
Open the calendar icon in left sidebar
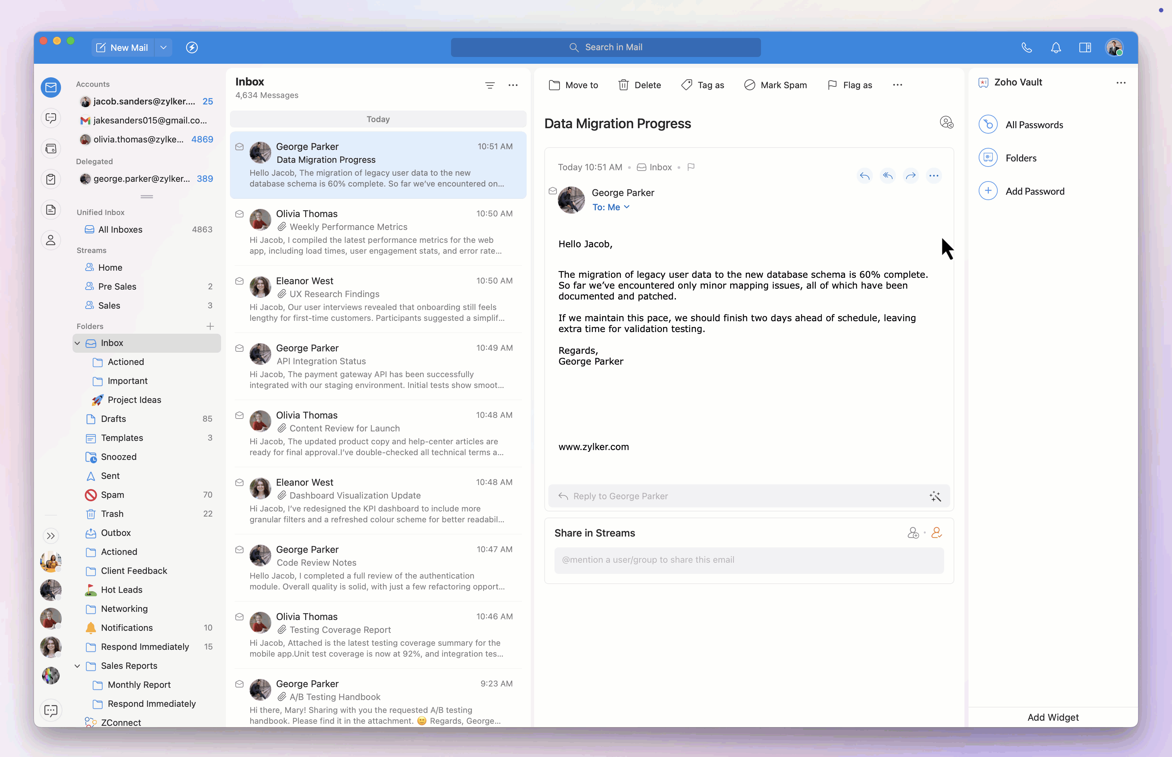click(51, 149)
